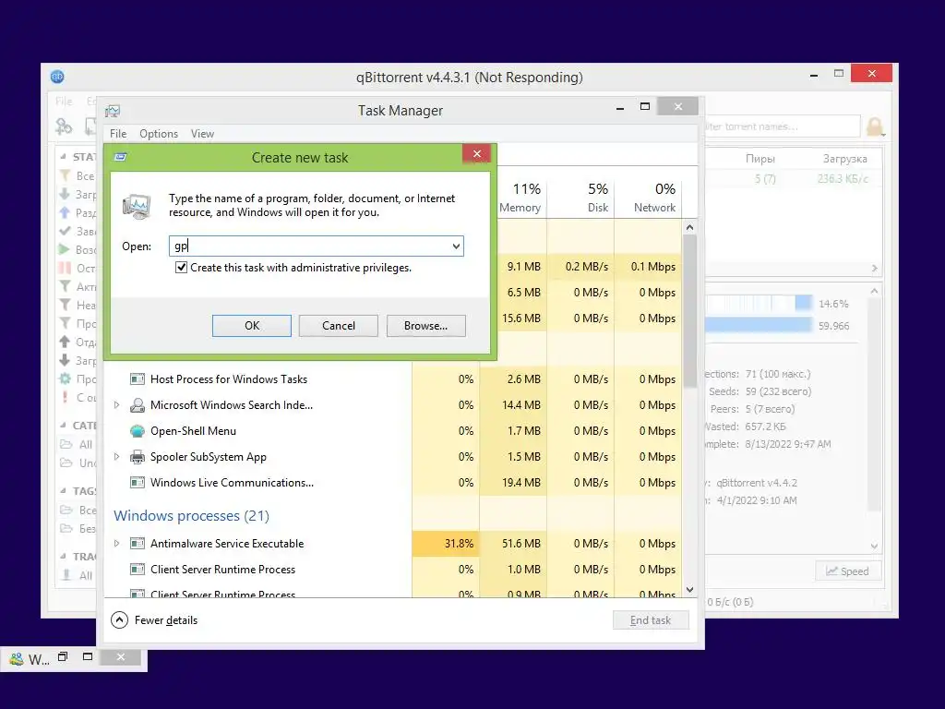Click the Memory column header

520,198
